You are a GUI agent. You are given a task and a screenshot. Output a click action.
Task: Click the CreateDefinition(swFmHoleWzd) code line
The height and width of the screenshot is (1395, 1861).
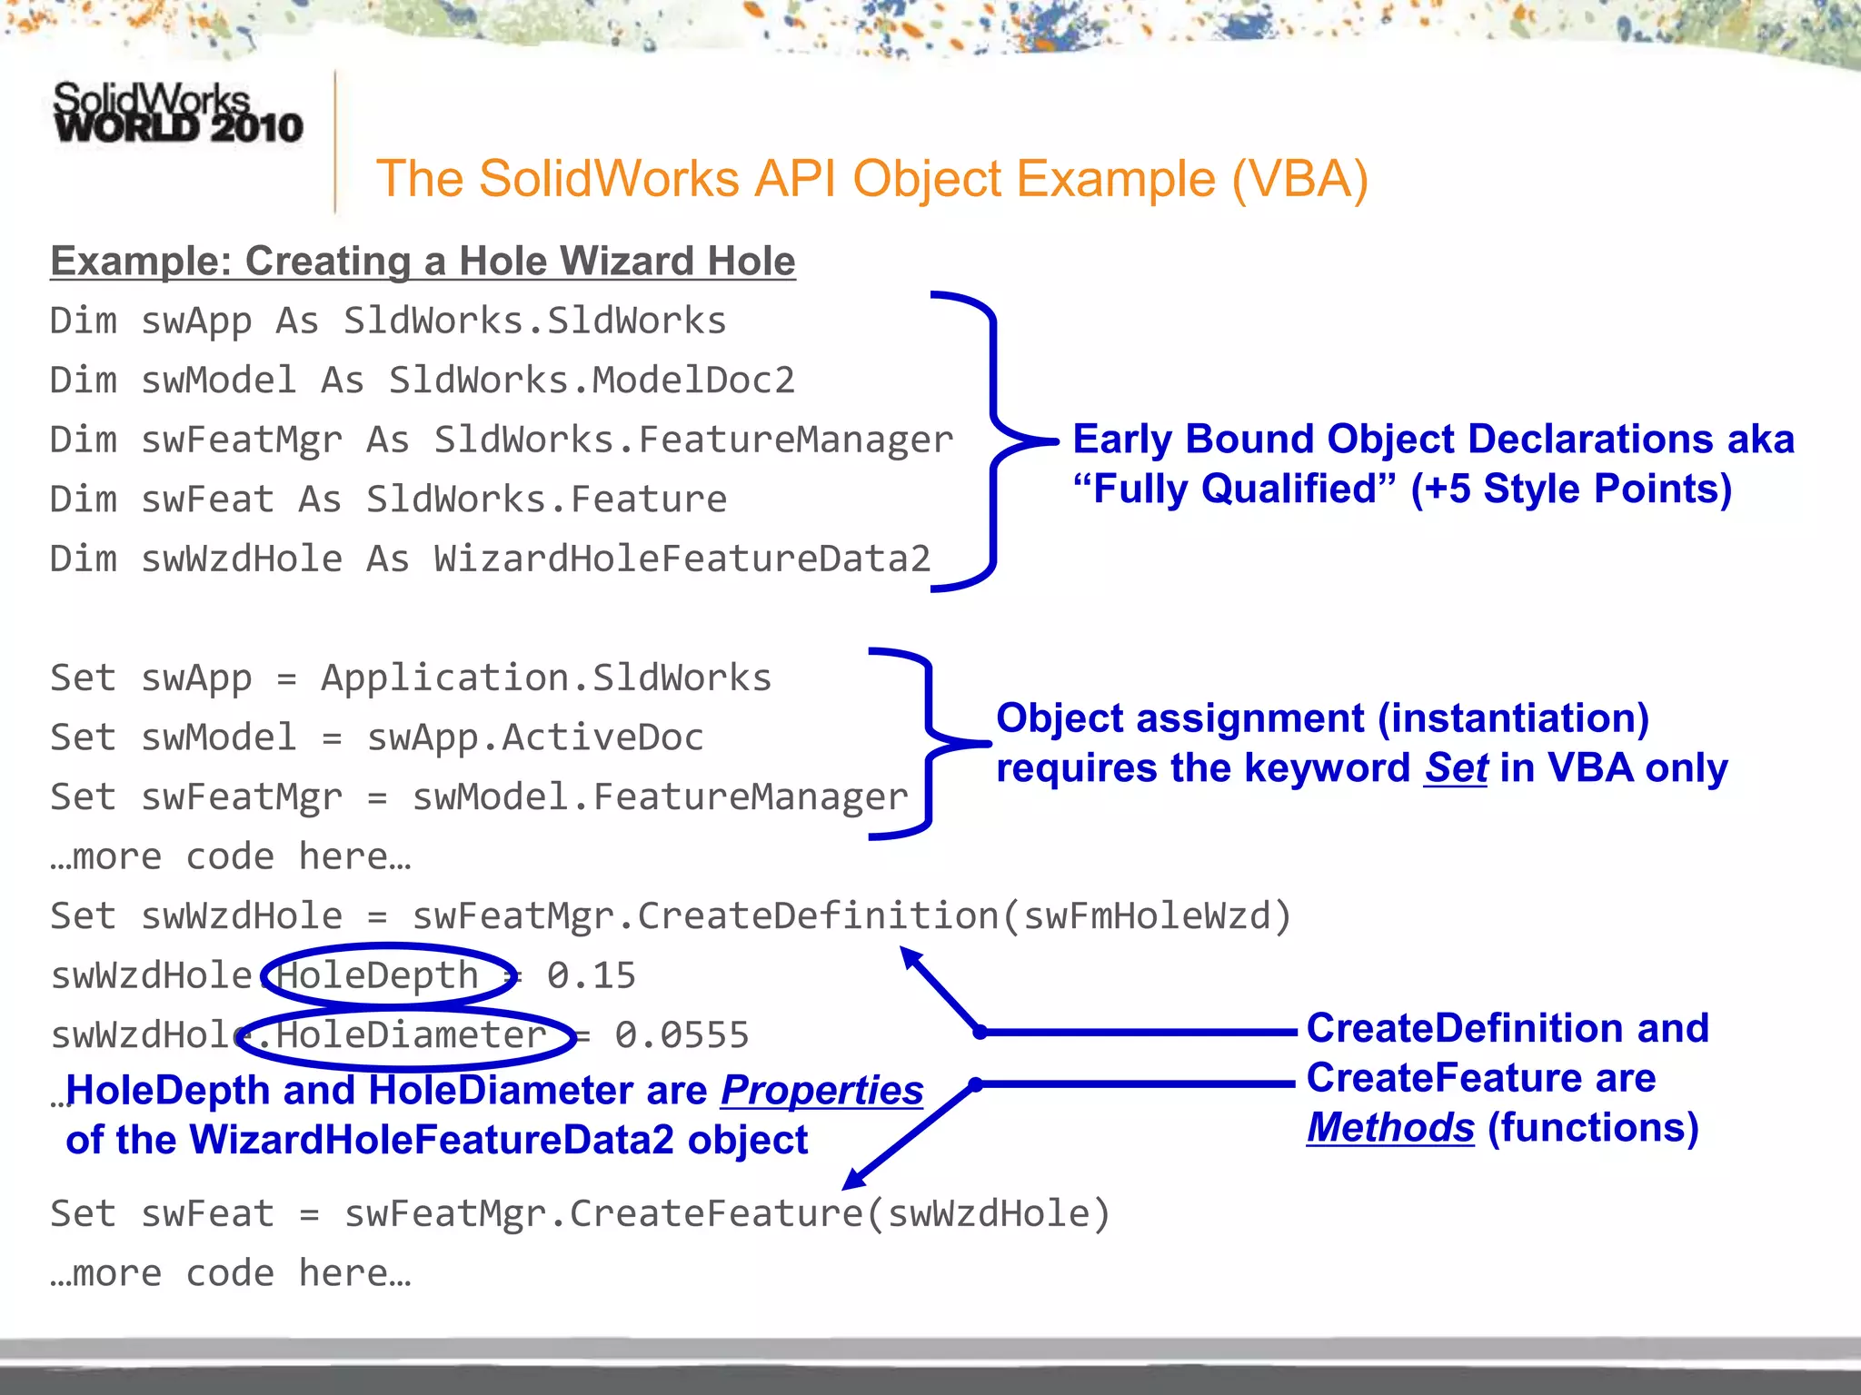point(670,916)
